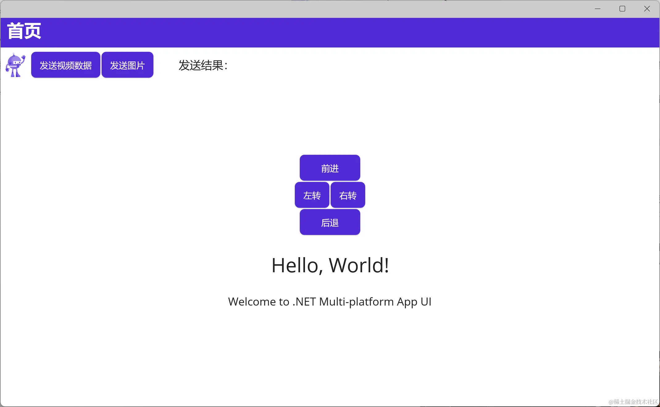Click the word 'World!' in the heading
Image resolution: width=660 pixels, height=407 pixels.
tap(359, 265)
